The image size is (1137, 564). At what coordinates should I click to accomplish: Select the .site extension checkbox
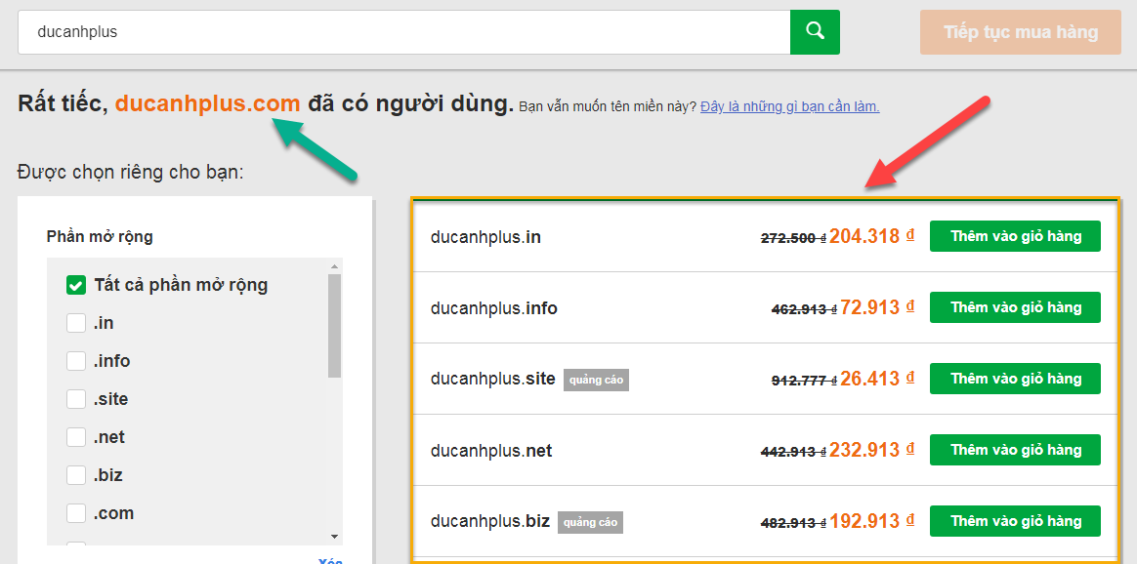tap(76, 399)
